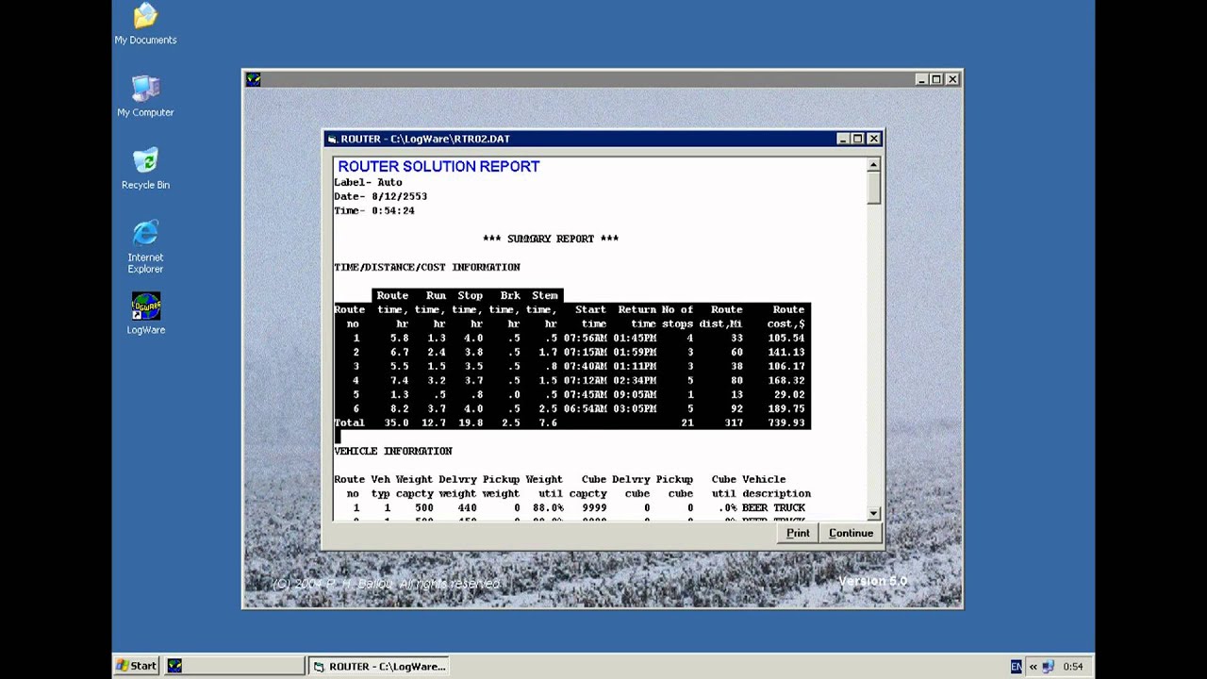Screen dimensions: 1207x679
Task: Select the ROUTER taskbar button
Action: 379,666
